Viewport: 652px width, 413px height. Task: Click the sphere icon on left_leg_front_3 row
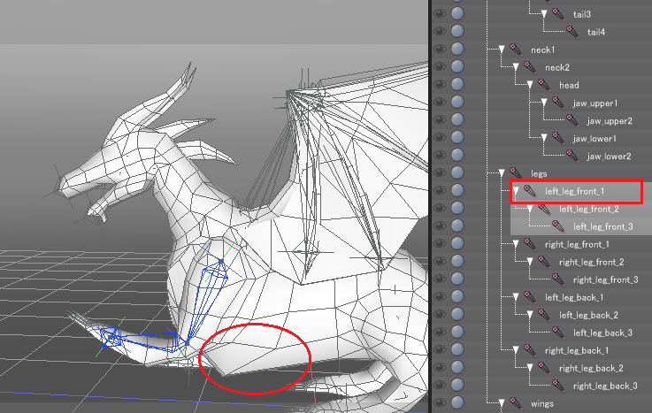[x=457, y=226]
